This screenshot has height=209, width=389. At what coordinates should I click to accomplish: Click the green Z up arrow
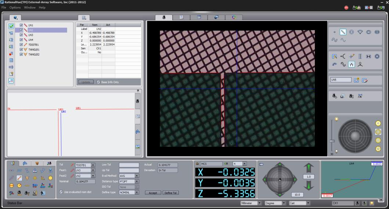309,168
